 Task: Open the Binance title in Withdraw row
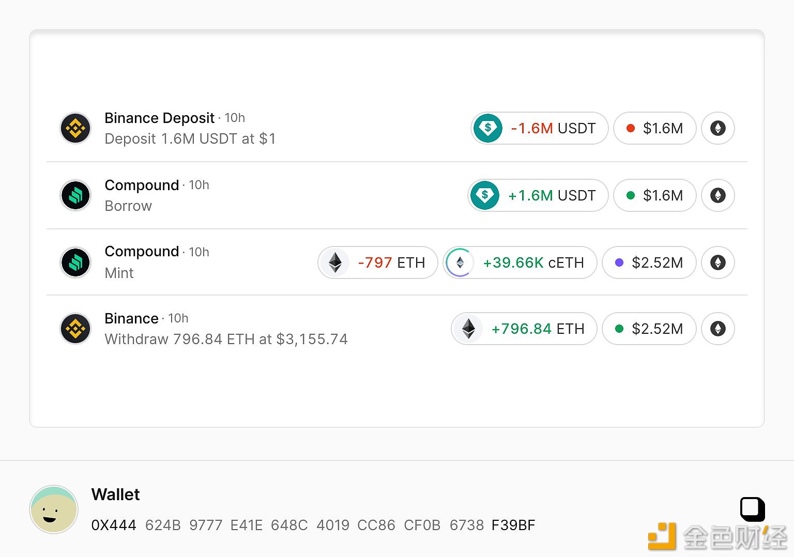point(131,318)
